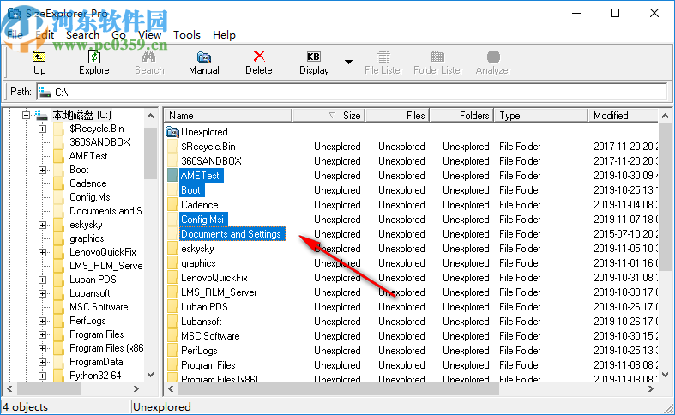
Task: Expand the eskysky tree node
Action: pyautogui.click(x=42, y=225)
